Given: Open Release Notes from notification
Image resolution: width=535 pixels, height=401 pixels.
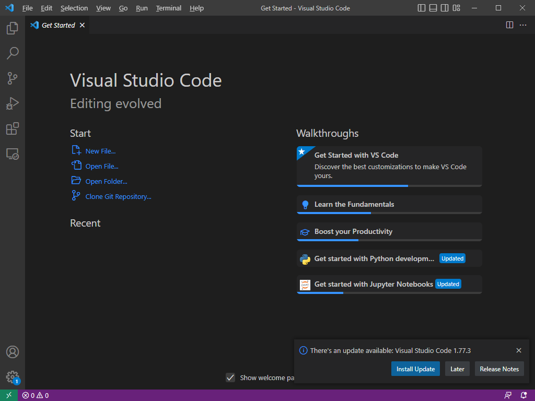Looking at the screenshot, I should [x=499, y=369].
